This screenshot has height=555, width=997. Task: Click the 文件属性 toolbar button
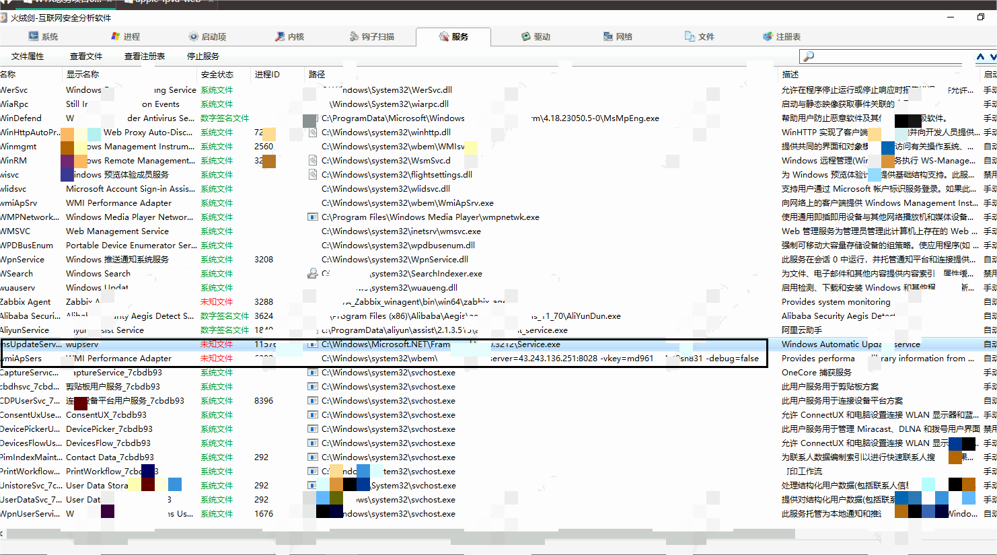point(28,57)
